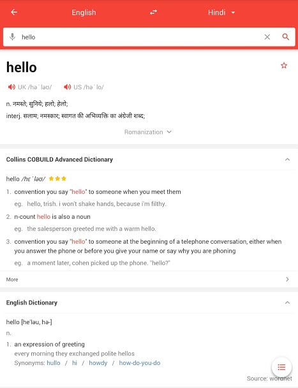Tap the red search magnifier icon

click(286, 37)
